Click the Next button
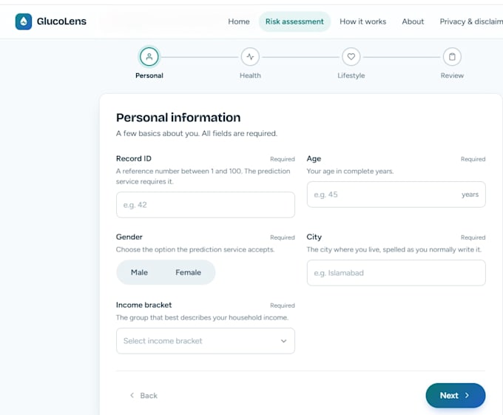Image resolution: width=503 pixels, height=415 pixels. (x=456, y=396)
